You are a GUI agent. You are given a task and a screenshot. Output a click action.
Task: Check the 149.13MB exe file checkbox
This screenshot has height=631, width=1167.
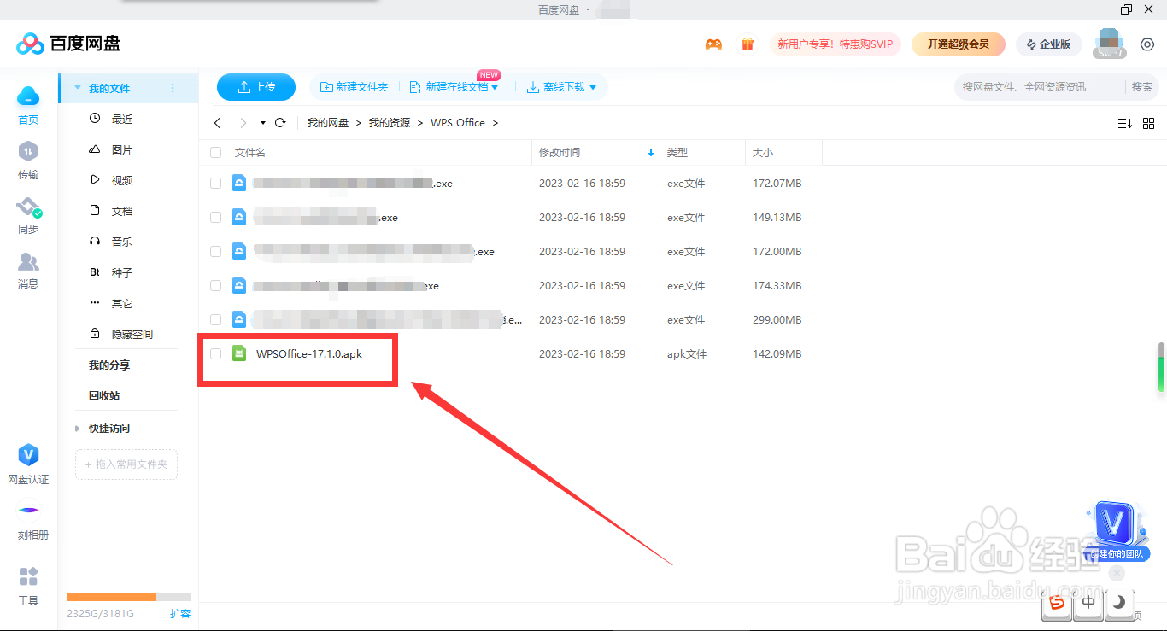216,218
